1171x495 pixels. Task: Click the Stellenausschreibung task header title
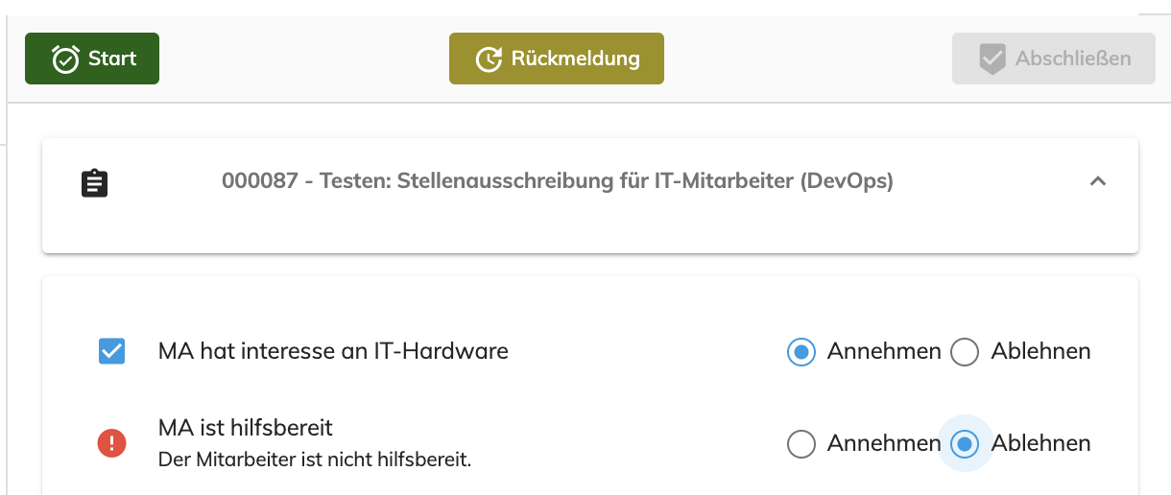point(558,181)
